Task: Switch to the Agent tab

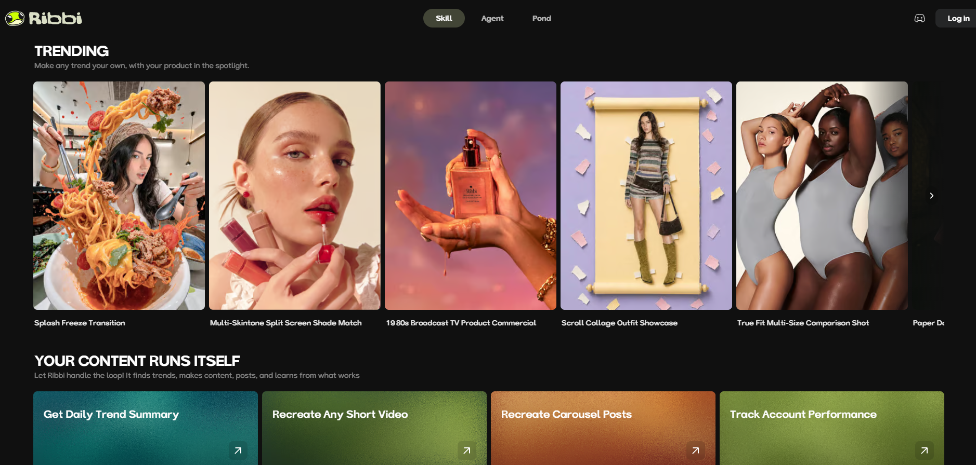Action: coord(492,18)
